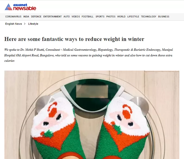Viewport: 184px width, 159px height.
Task: Select Entertainment in the navigation bar
Action: (52, 17)
